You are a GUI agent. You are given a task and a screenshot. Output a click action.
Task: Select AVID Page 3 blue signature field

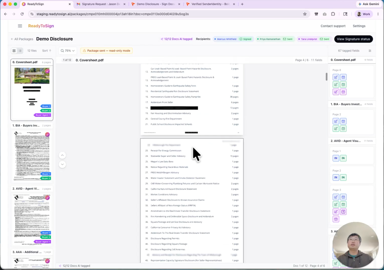click(336, 197)
